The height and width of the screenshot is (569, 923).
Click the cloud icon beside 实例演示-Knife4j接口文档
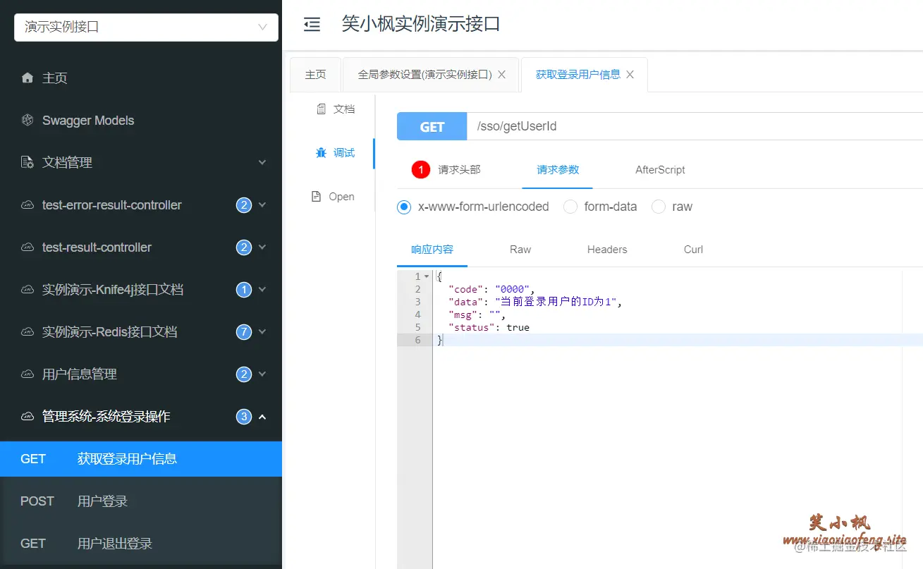(27, 290)
